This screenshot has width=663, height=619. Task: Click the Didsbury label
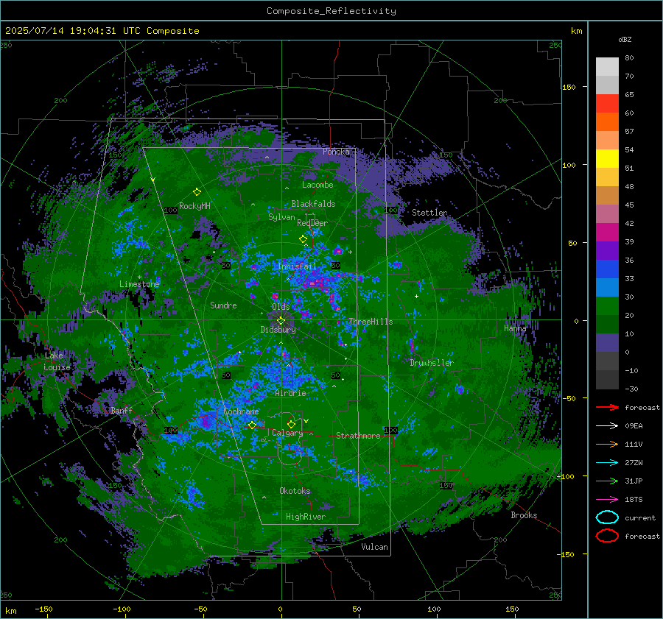point(278,330)
